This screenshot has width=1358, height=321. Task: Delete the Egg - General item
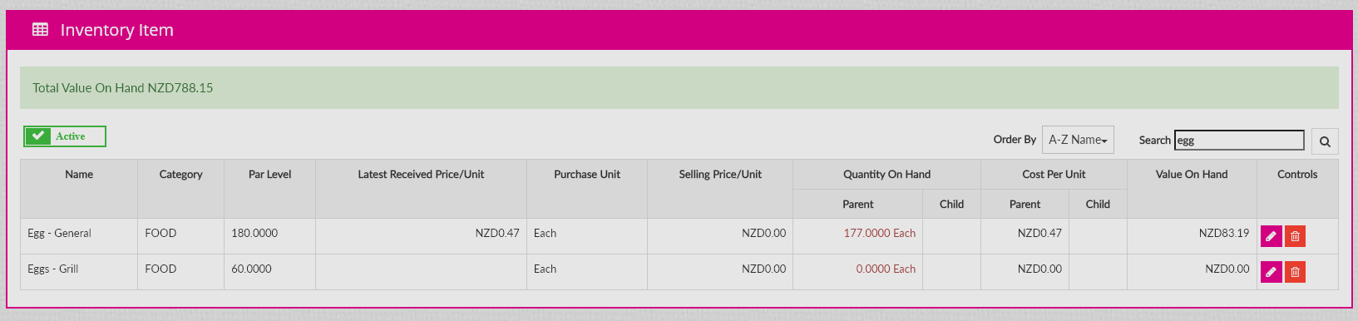[x=1295, y=236]
